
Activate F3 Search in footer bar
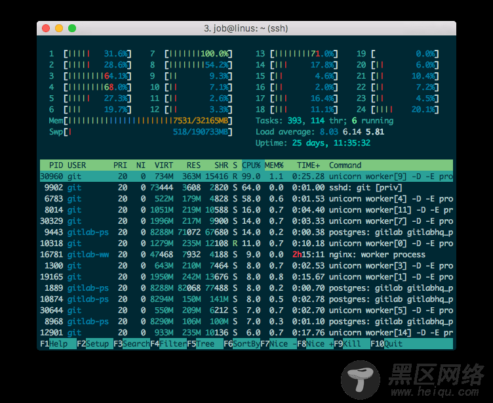(132, 343)
